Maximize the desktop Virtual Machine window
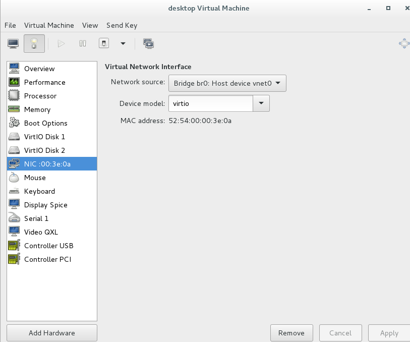Screen dimensions: 410x342 (x=388, y=8)
